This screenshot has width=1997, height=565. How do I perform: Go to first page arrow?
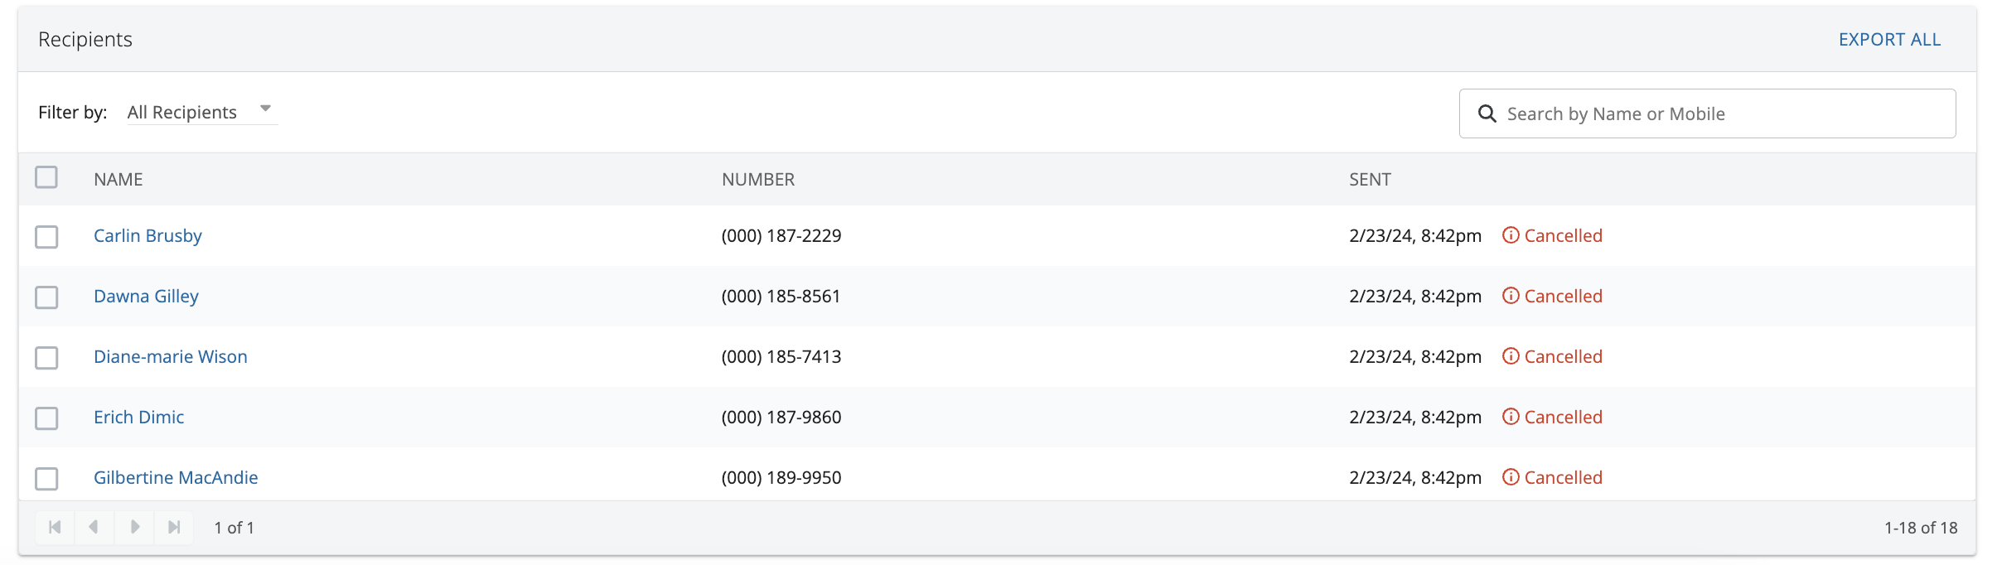click(x=55, y=527)
